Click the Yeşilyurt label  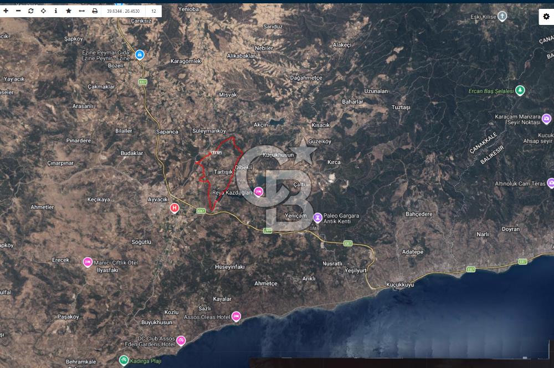click(x=356, y=270)
